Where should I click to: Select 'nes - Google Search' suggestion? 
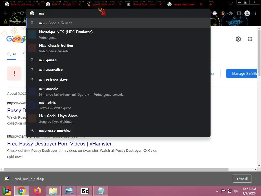point(118,23)
